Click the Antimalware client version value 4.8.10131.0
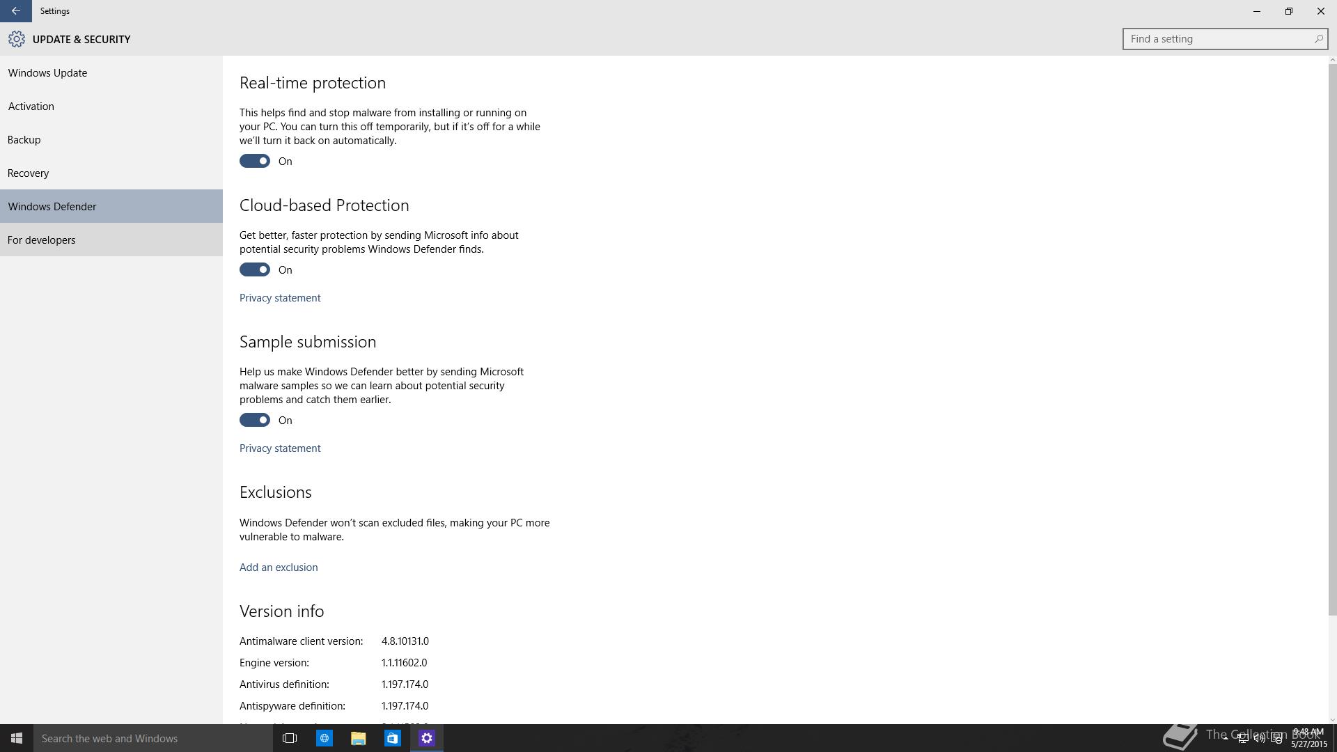This screenshot has width=1337, height=752. 405,641
